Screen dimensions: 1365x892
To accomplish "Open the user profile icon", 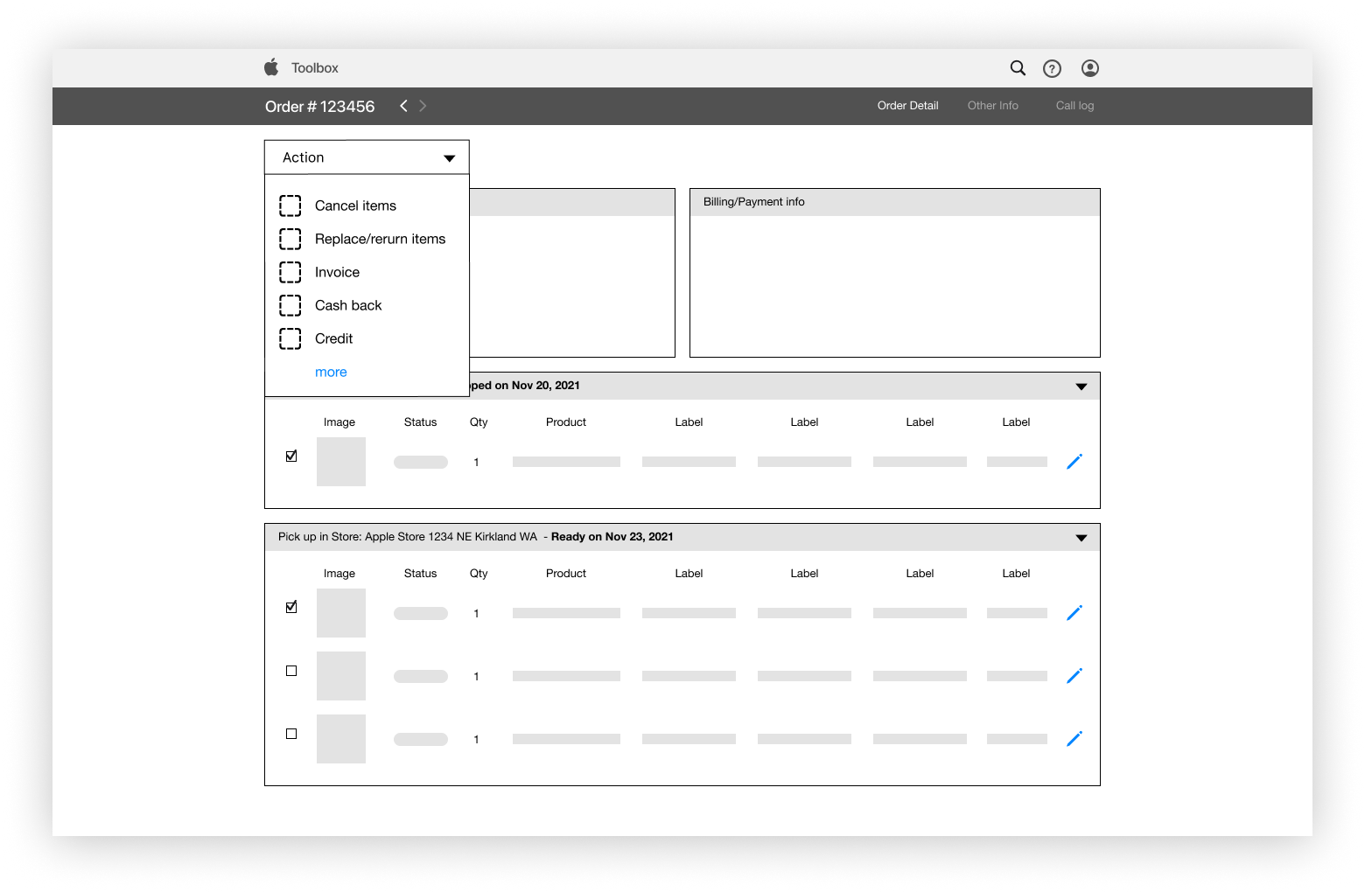I will [1090, 68].
